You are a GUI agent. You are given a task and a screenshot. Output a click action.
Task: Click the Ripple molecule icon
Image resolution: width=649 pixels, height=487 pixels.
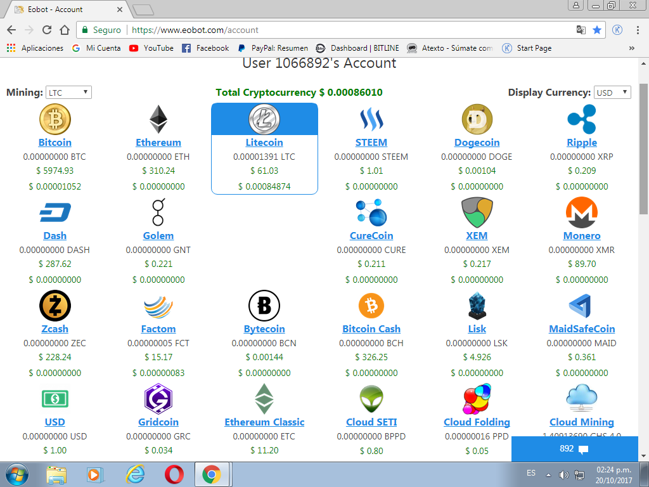coord(582,119)
